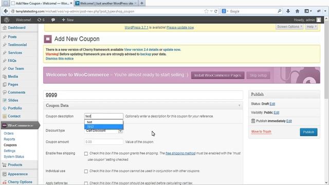Click 'Please update now' link
This screenshot has width=329, height=185.
(180, 27)
